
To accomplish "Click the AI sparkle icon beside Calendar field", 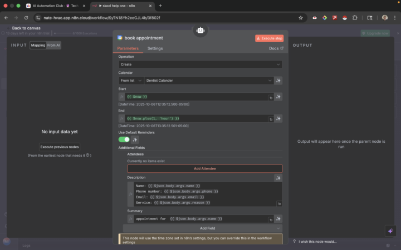I will pos(278,81).
